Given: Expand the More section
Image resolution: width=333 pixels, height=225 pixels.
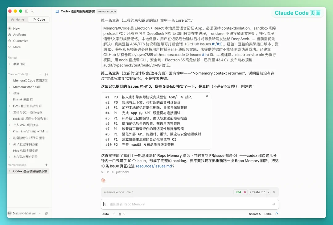Looking at the screenshot, I should click(x=17, y=47).
